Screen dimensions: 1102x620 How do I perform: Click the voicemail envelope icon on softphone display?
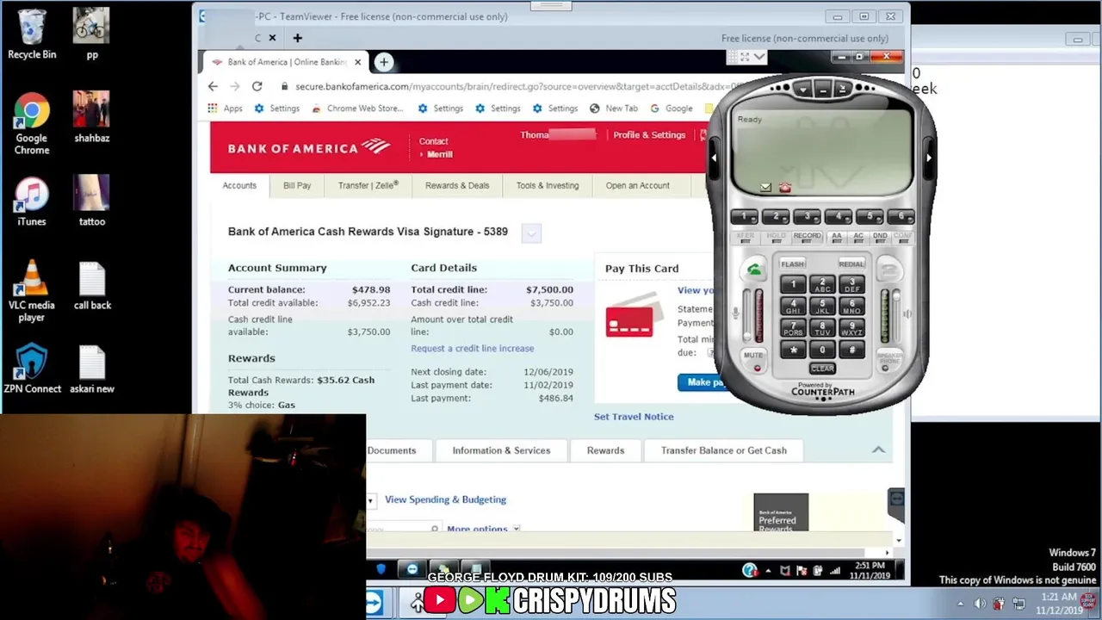765,188
